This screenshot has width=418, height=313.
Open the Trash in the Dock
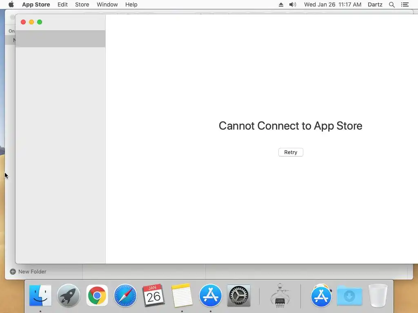(378, 295)
